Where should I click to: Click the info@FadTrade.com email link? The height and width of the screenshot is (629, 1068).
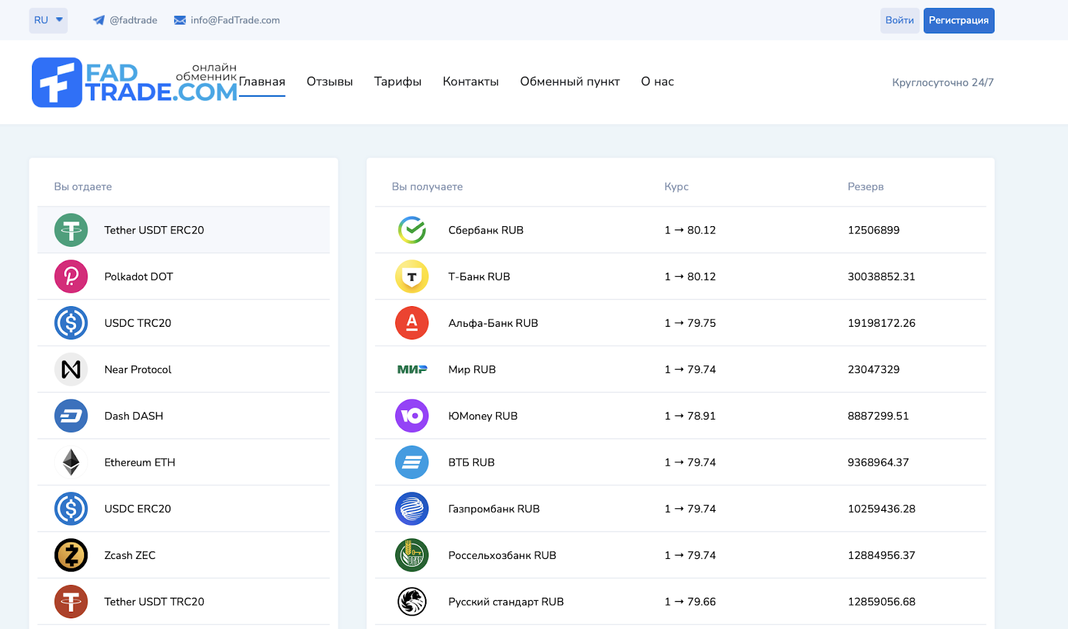(235, 20)
